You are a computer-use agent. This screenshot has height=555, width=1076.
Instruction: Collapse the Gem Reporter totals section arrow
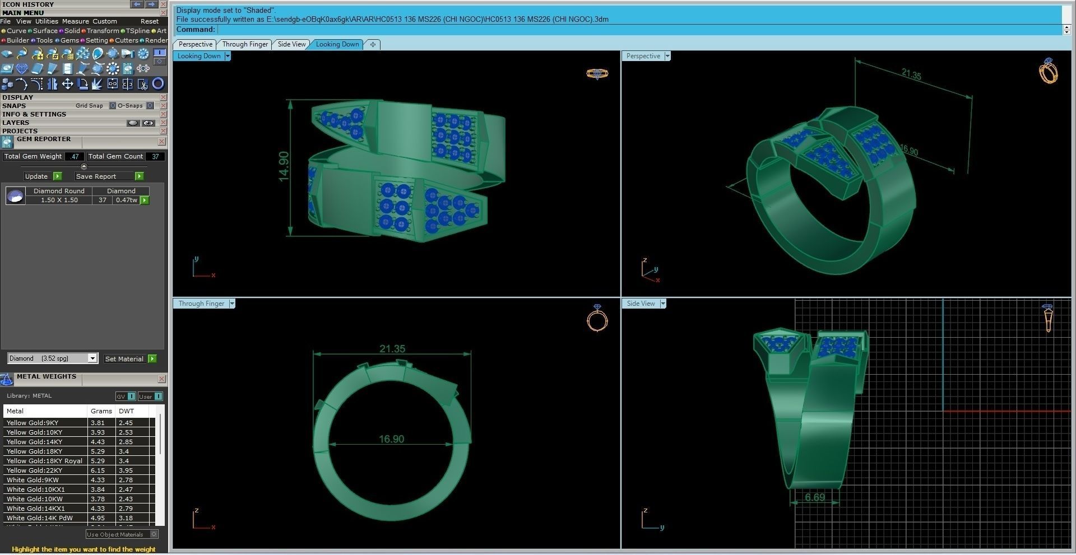pyautogui.click(x=84, y=166)
